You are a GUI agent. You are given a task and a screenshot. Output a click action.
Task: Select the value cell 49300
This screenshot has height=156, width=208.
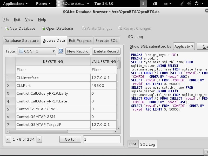pyautogui.click(x=104, y=86)
